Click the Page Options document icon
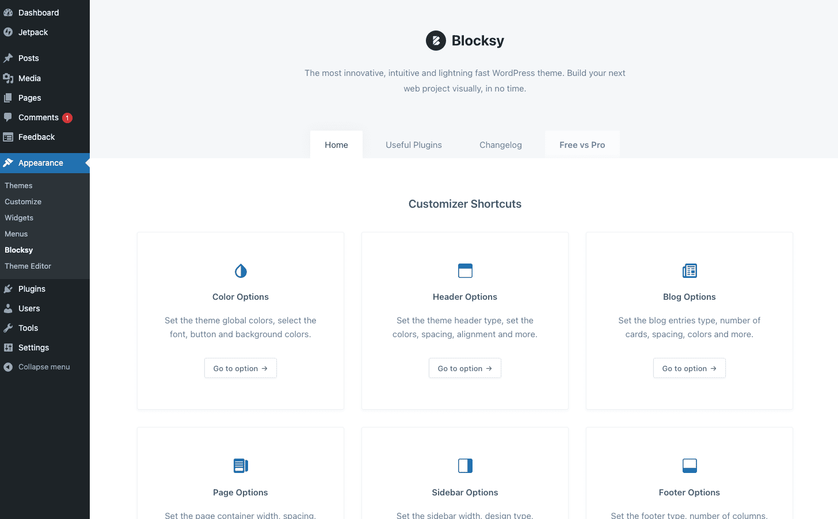The height and width of the screenshot is (519, 838). 241,465
